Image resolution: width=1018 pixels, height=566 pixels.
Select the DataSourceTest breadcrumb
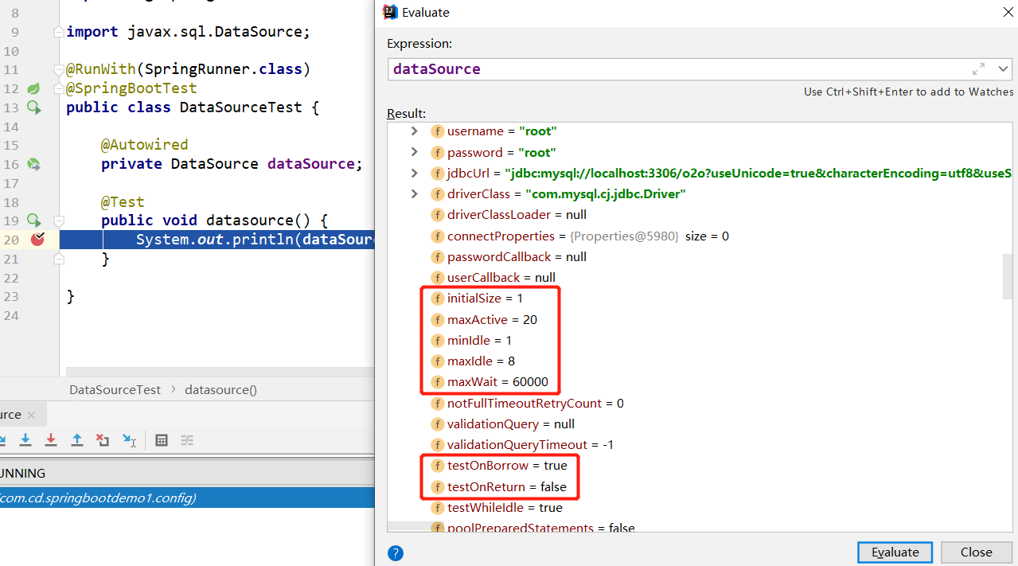coord(115,390)
